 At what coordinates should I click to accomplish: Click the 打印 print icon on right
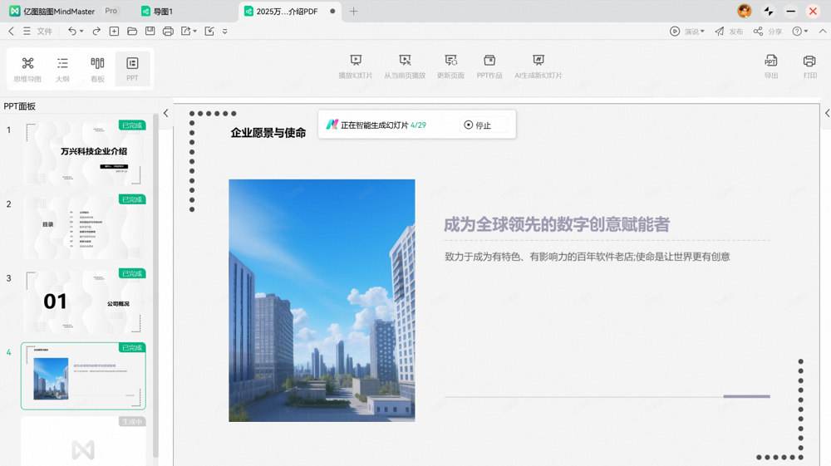tap(809, 62)
